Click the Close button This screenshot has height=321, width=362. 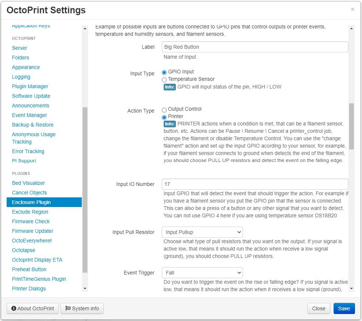click(x=319, y=308)
